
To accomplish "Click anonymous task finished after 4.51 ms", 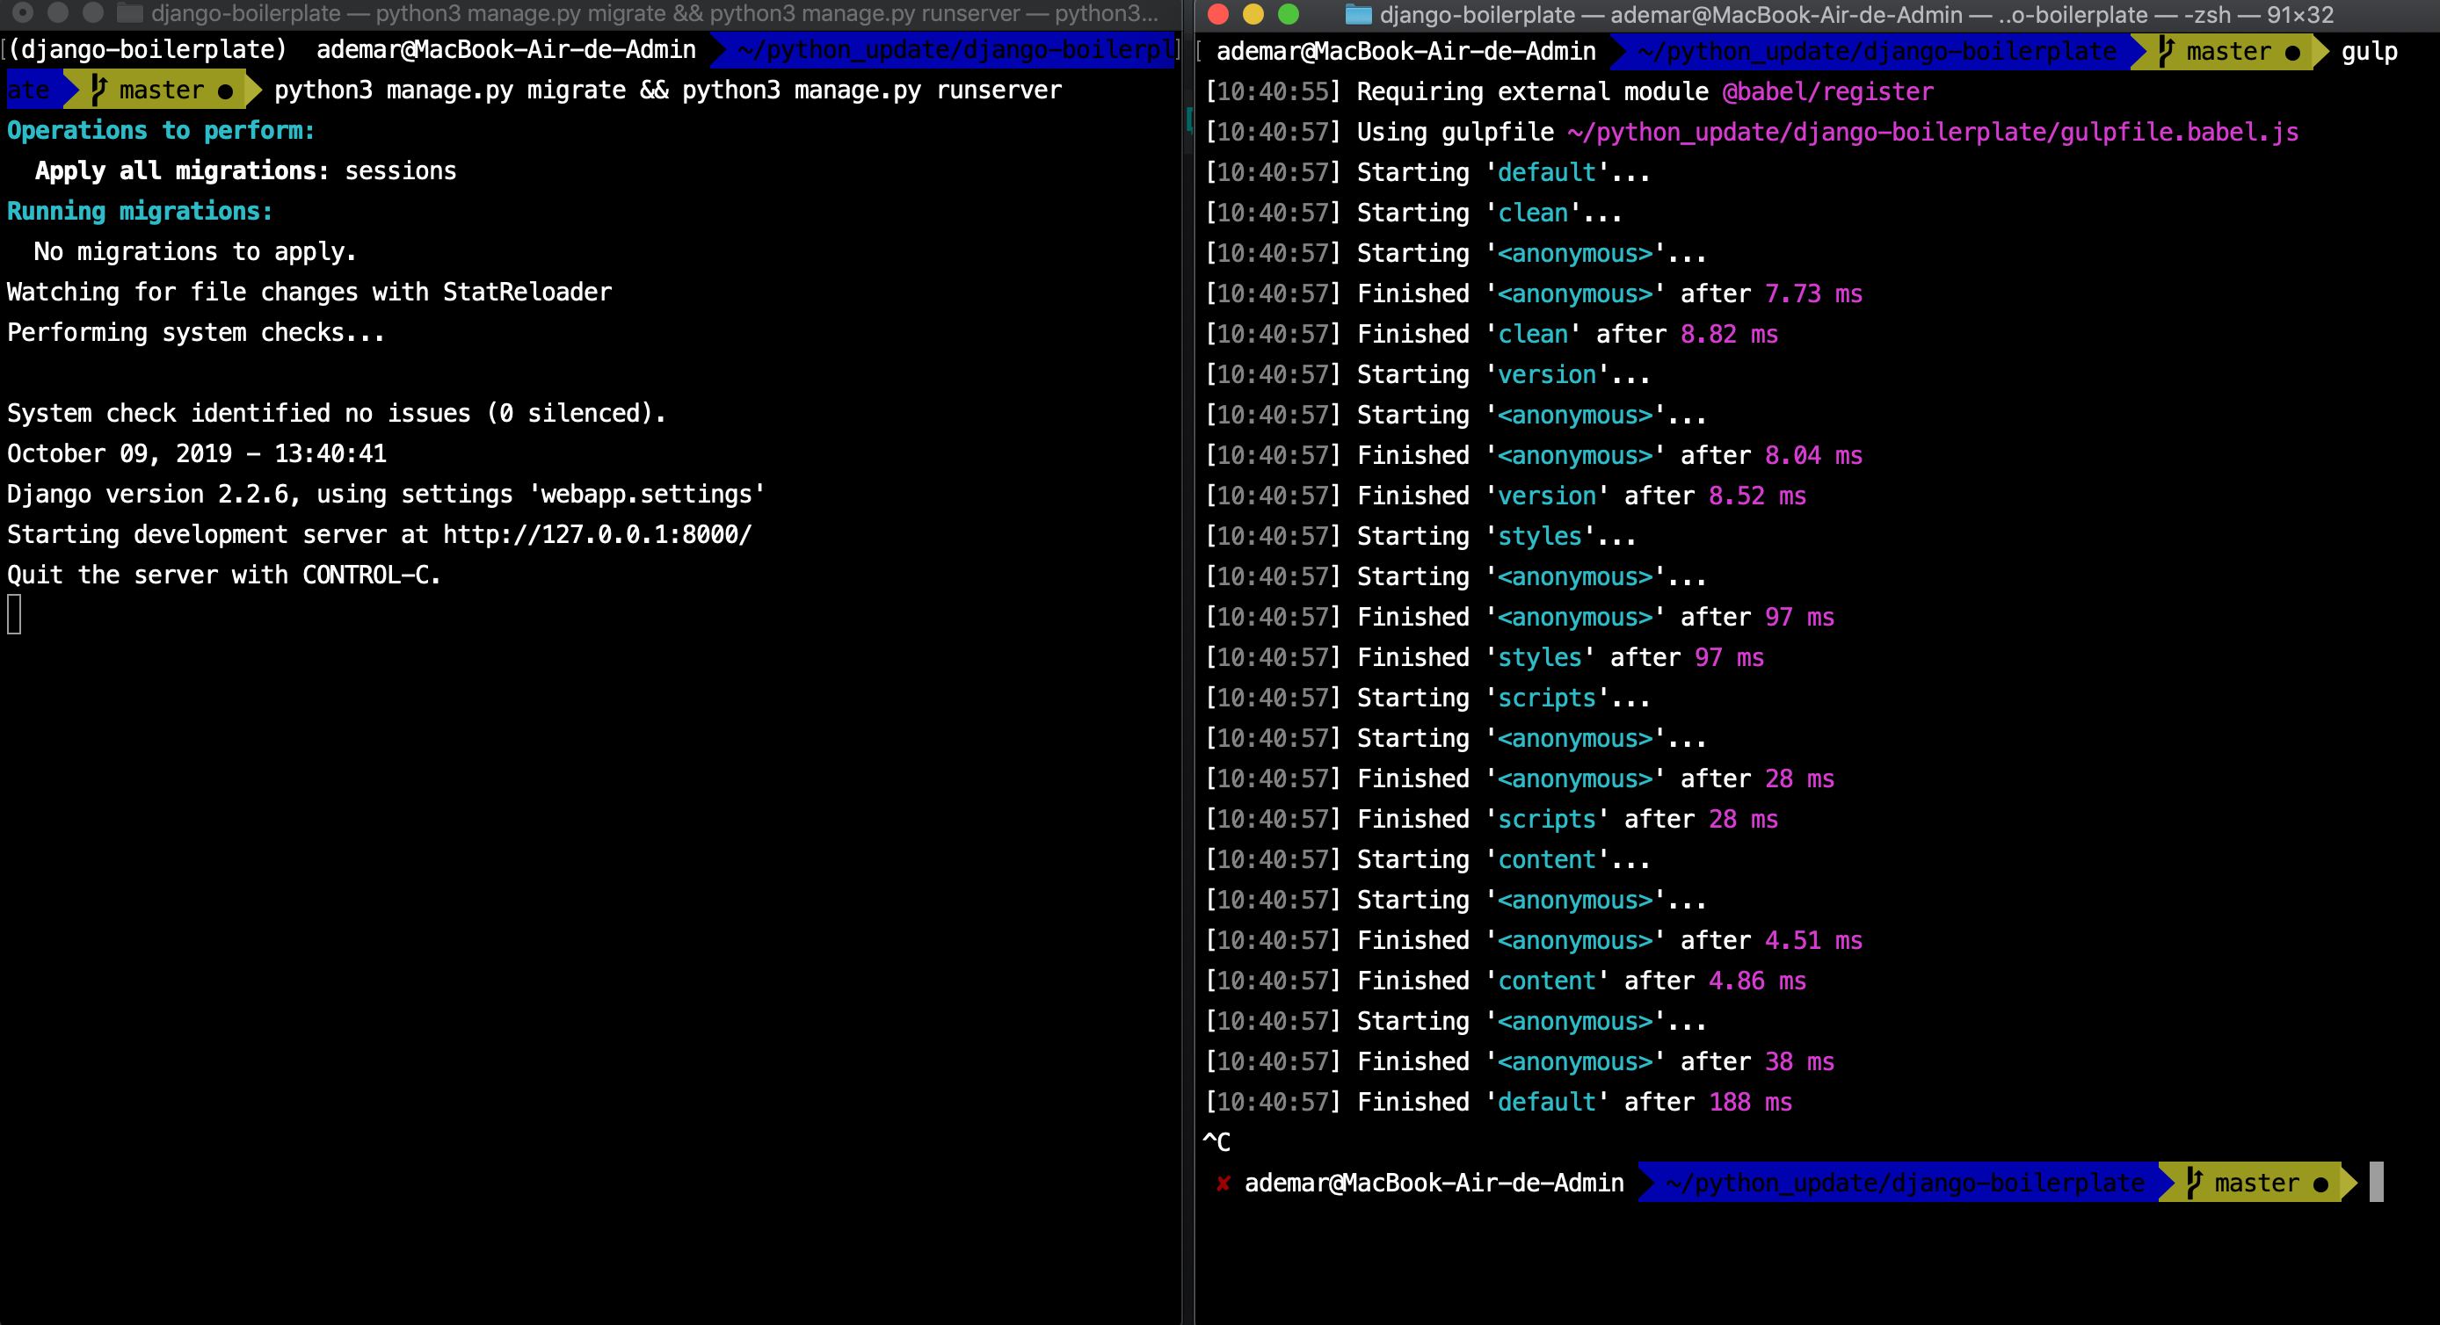I will 1534,940.
